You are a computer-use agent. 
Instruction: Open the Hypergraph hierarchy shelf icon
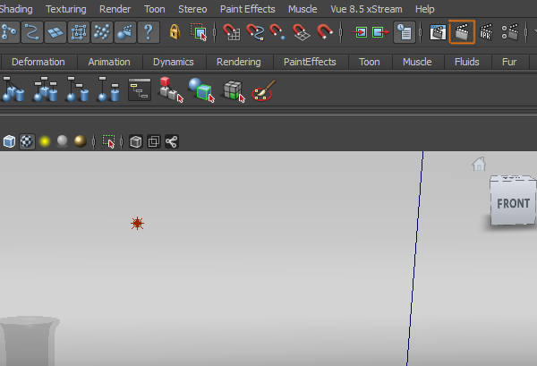(x=139, y=89)
